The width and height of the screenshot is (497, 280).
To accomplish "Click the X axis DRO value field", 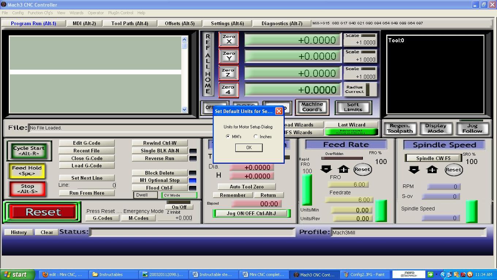I will tap(293, 40).
